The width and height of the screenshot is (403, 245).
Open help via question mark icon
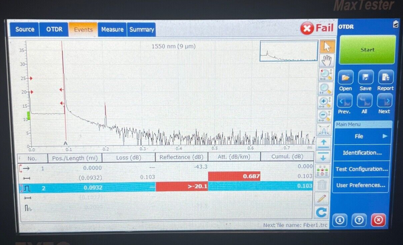(x=359, y=220)
